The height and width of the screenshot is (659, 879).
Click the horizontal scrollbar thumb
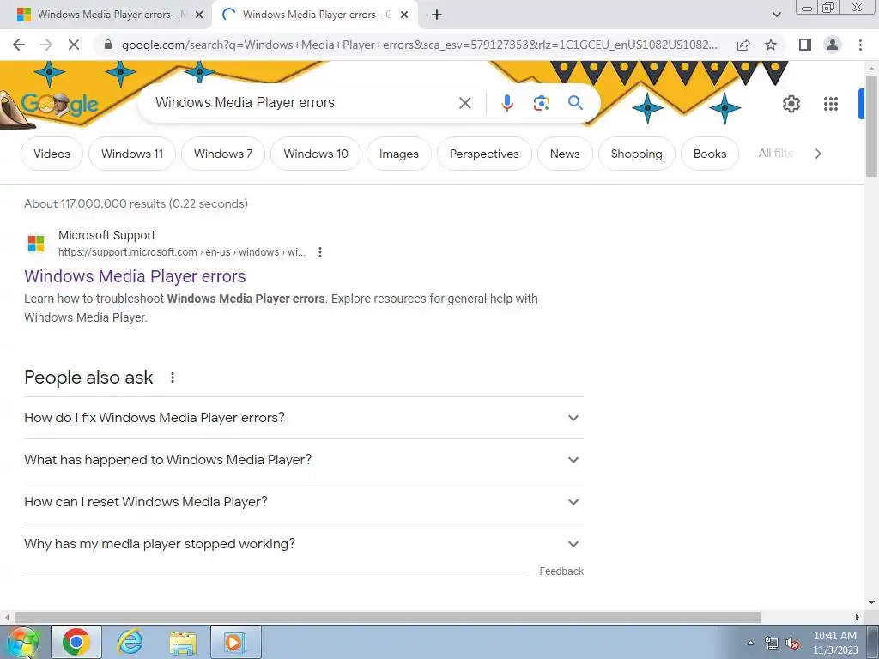(388, 617)
